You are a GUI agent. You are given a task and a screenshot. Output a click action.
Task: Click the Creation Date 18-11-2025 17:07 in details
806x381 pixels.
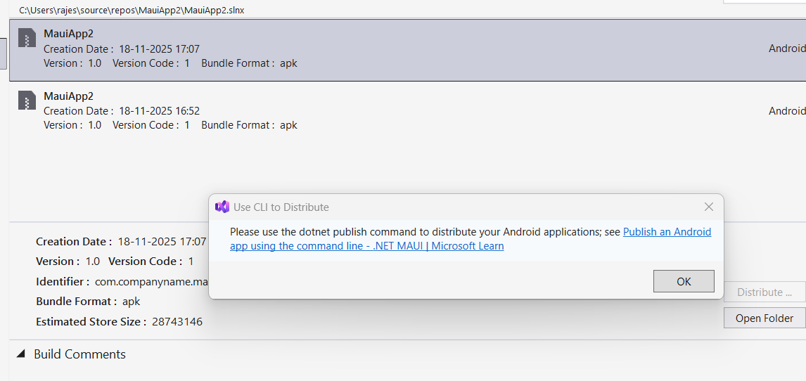162,241
